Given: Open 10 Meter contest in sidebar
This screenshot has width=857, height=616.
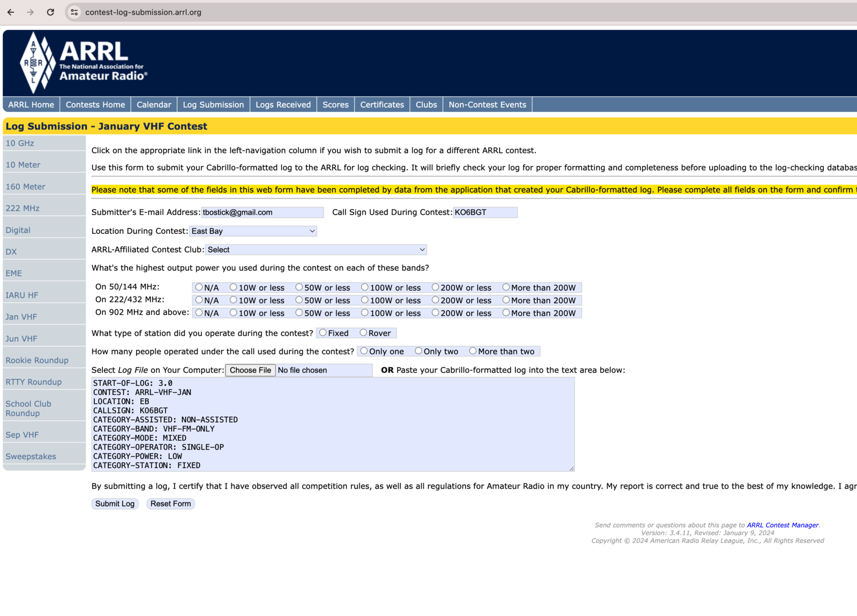Looking at the screenshot, I should [23, 165].
